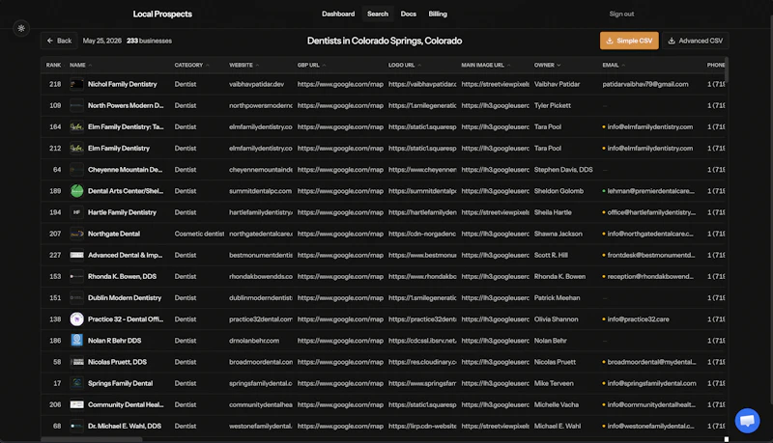The image size is (773, 443).
Task: Select the Nichol Family Dentistry name
Action: [123, 84]
